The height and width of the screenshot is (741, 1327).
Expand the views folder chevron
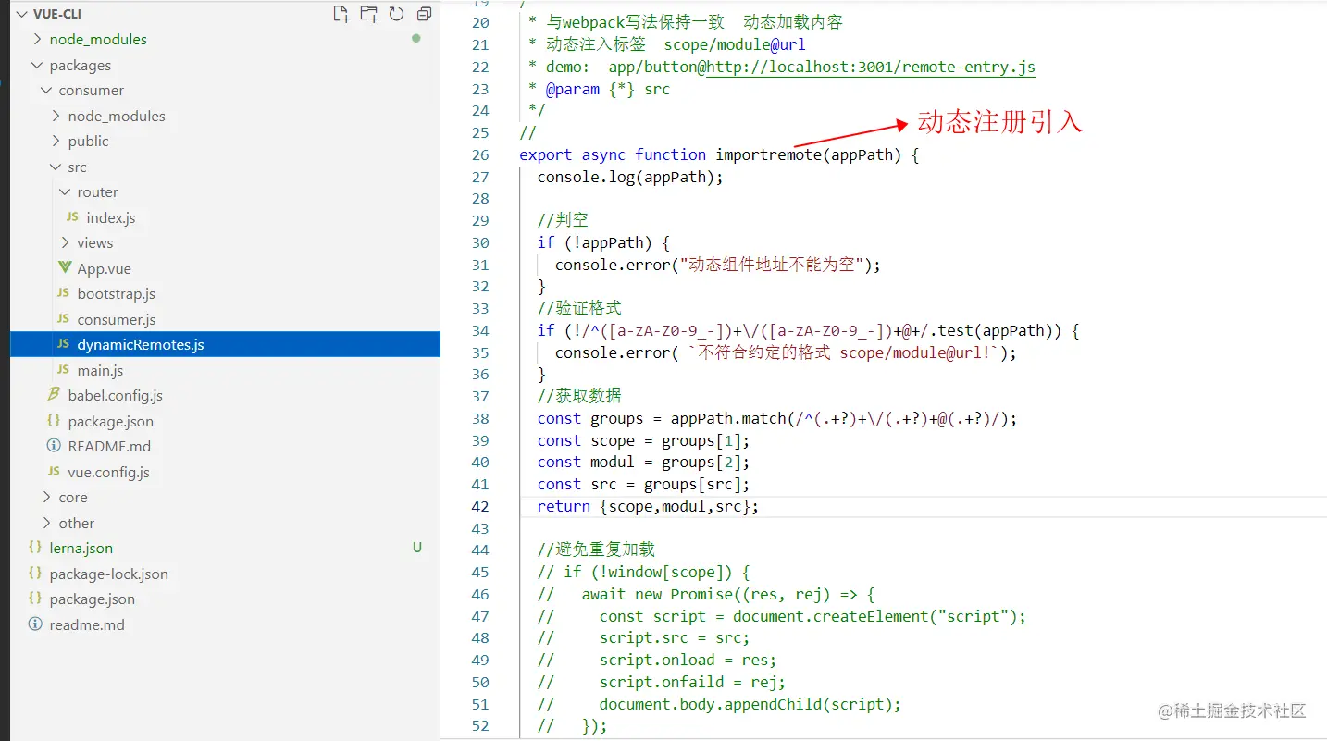pyautogui.click(x=65, y=242)
